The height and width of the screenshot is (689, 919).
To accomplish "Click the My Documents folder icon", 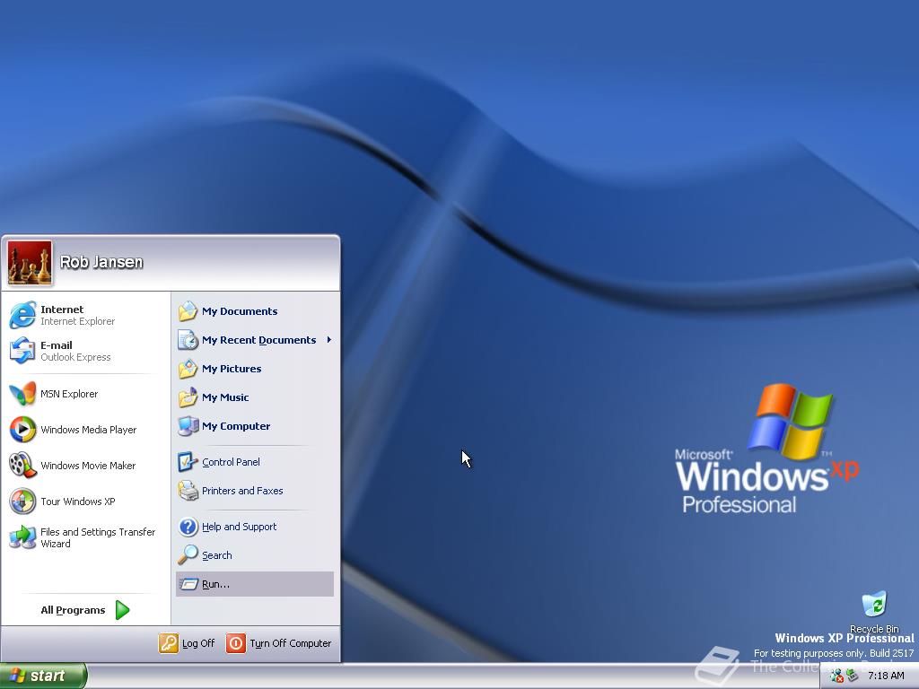I will (x=188, y=311).
